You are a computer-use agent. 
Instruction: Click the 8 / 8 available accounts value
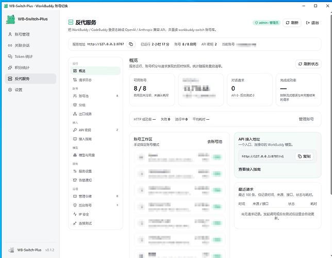tap(140, 88)
